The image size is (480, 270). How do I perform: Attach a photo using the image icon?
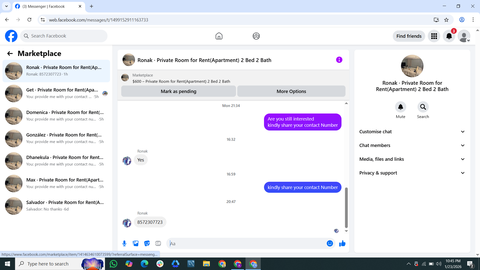135,243
